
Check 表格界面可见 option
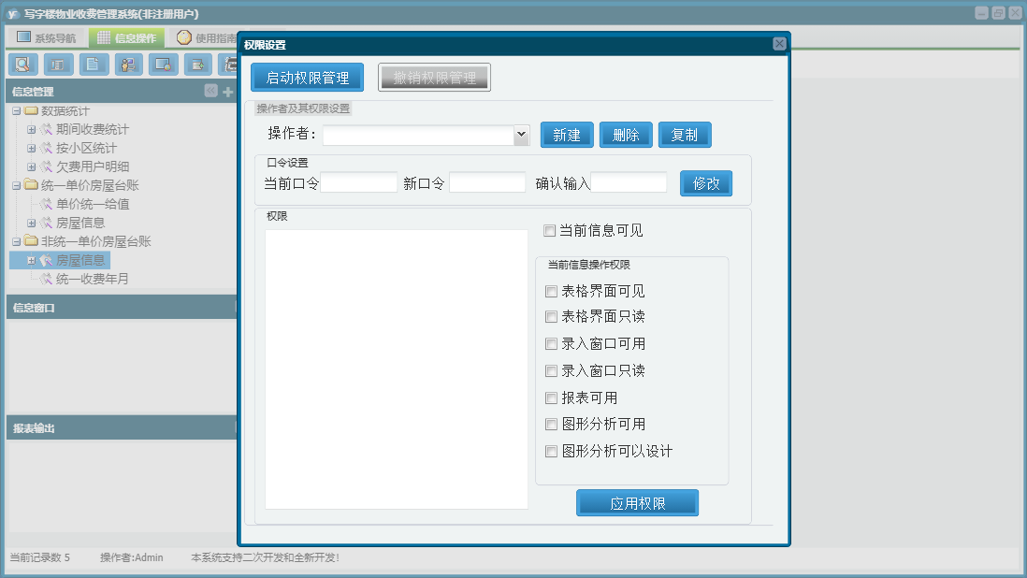coord(552,291)
